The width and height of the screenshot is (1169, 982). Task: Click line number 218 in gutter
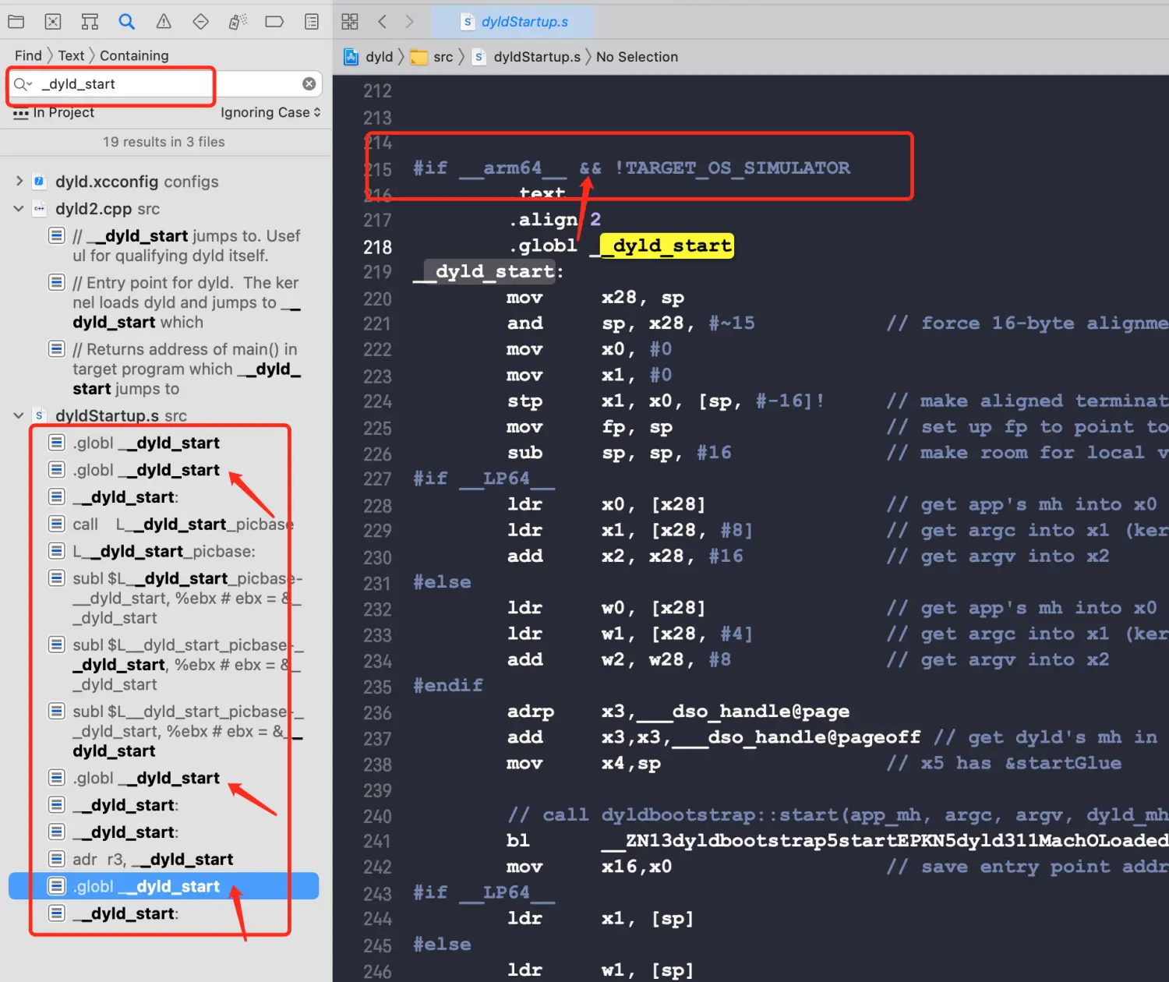coord(377,247)
